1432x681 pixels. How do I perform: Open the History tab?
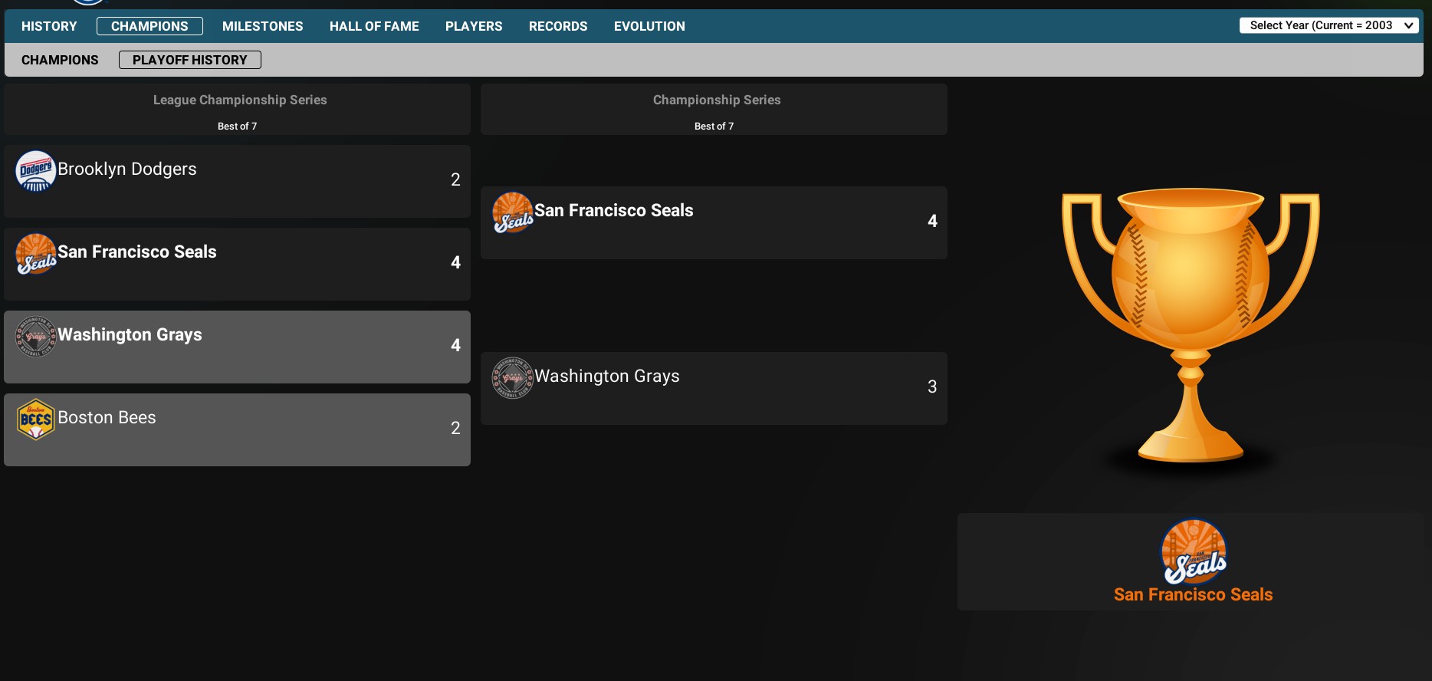point(49,26)
